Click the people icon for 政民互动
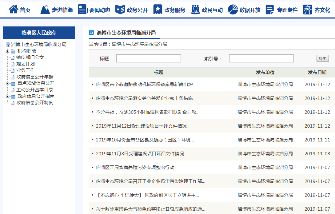The image size is (335, 214). [x=195, y=10]
